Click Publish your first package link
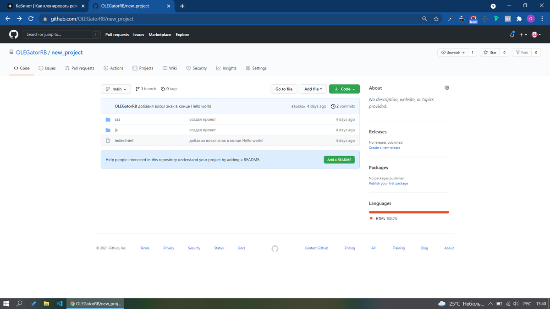550x309 pixels. (388, 184)
